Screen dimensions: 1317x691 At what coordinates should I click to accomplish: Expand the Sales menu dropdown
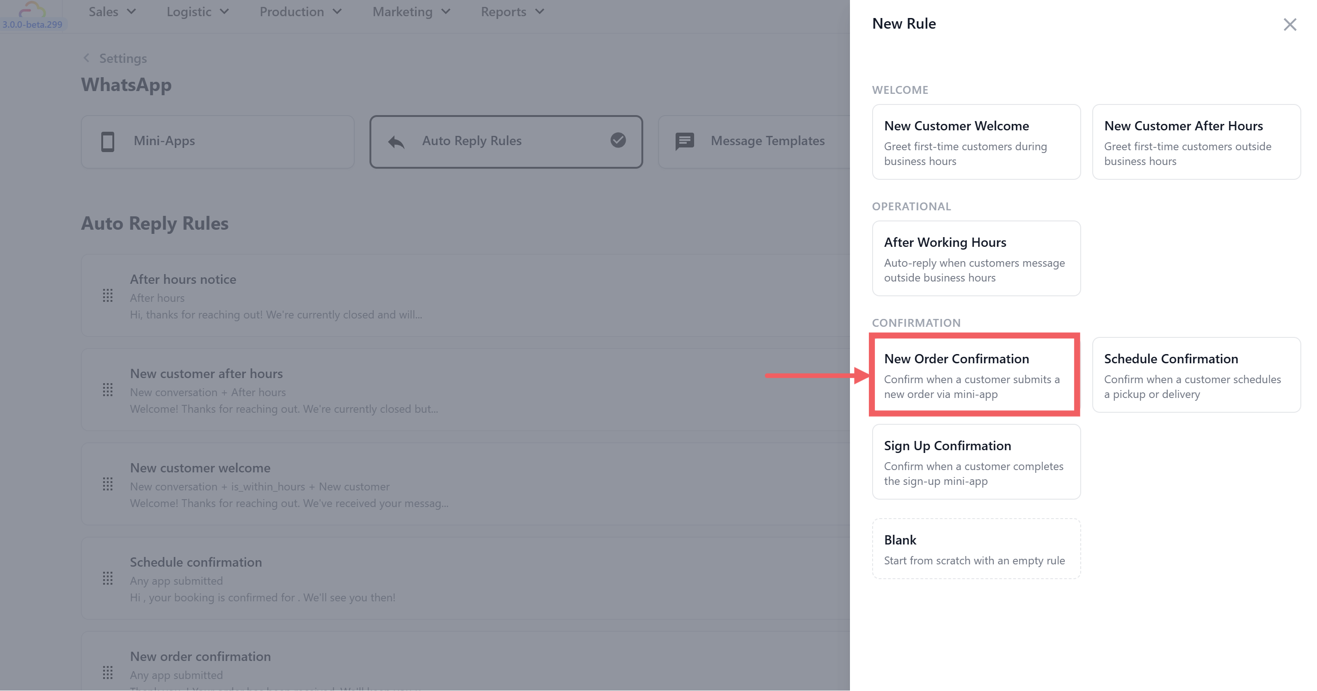point(112,12)
